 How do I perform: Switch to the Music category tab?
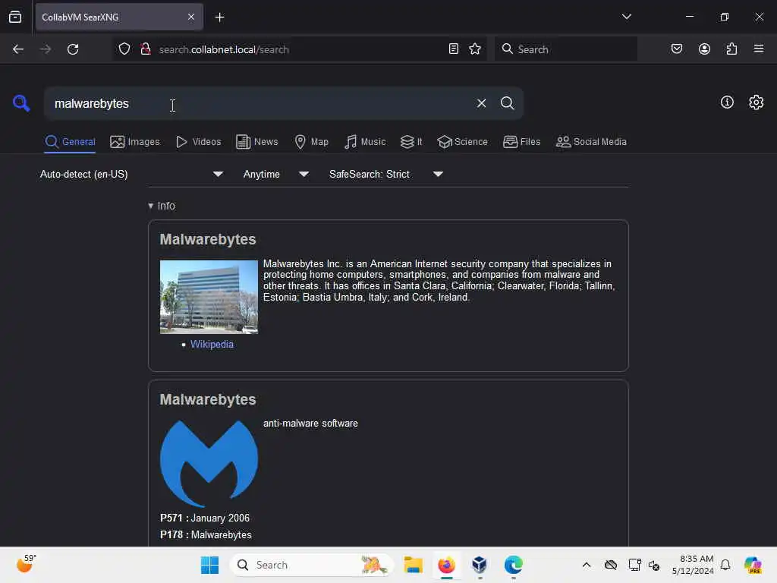click(365, 142)
